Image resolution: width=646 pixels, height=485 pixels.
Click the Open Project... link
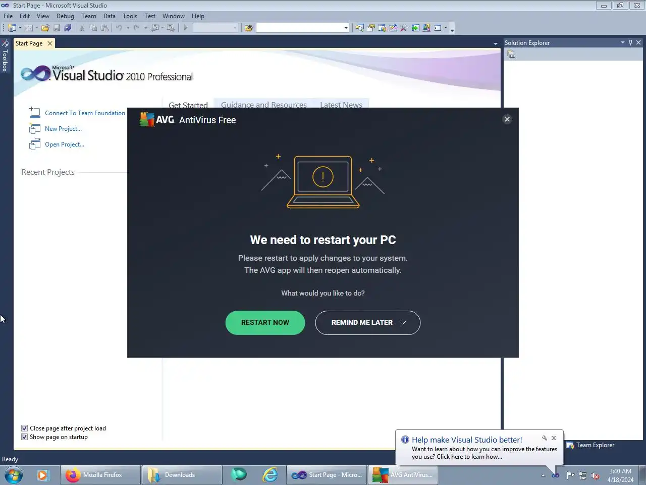pos(65,144)
